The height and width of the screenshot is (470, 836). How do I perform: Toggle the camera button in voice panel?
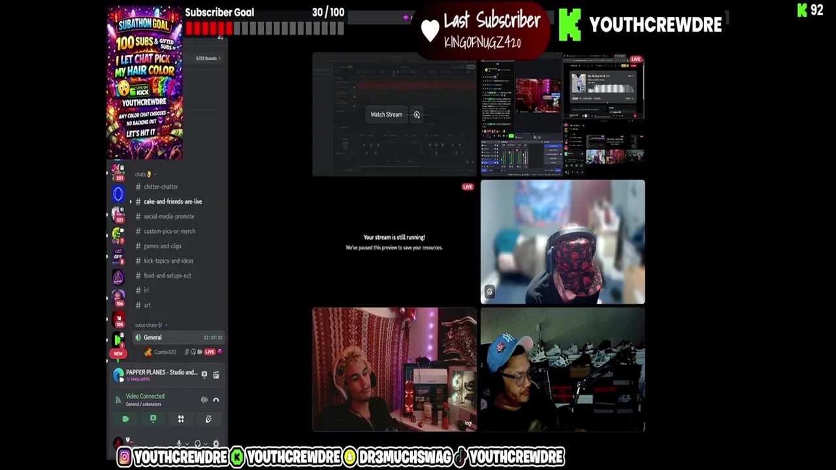[125, 419]
